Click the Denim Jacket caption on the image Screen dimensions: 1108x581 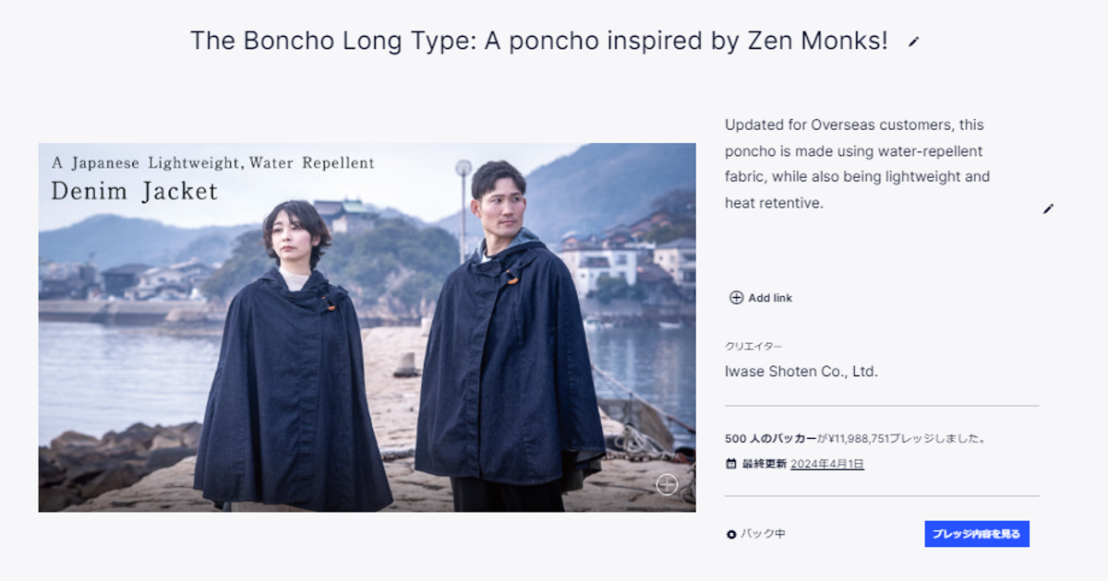coord(135,191)
